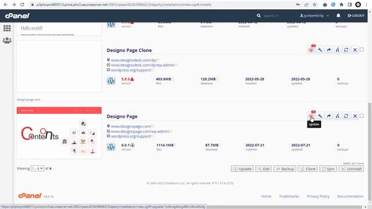Click the browser address bar URL
372x209 pixels.
(124, 5)
